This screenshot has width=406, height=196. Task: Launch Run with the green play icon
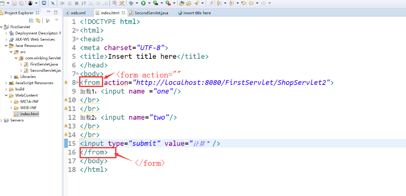point(143,3)
